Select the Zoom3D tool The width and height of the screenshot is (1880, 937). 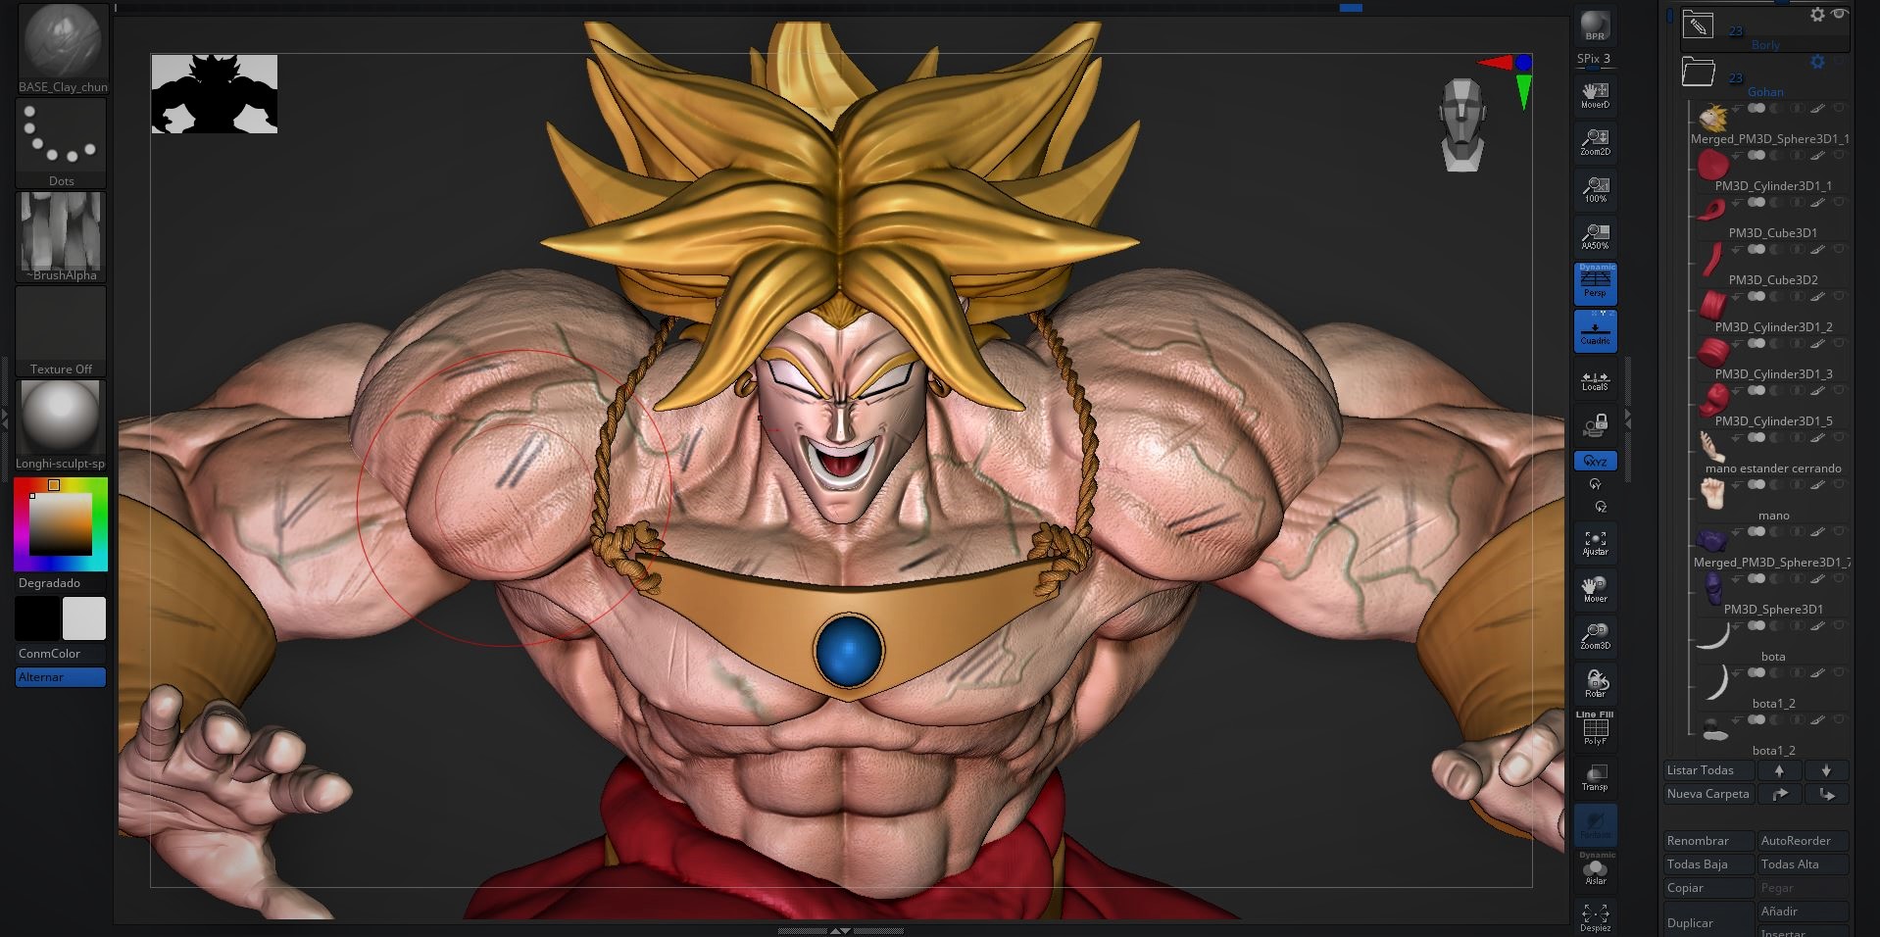[1595, 637]
